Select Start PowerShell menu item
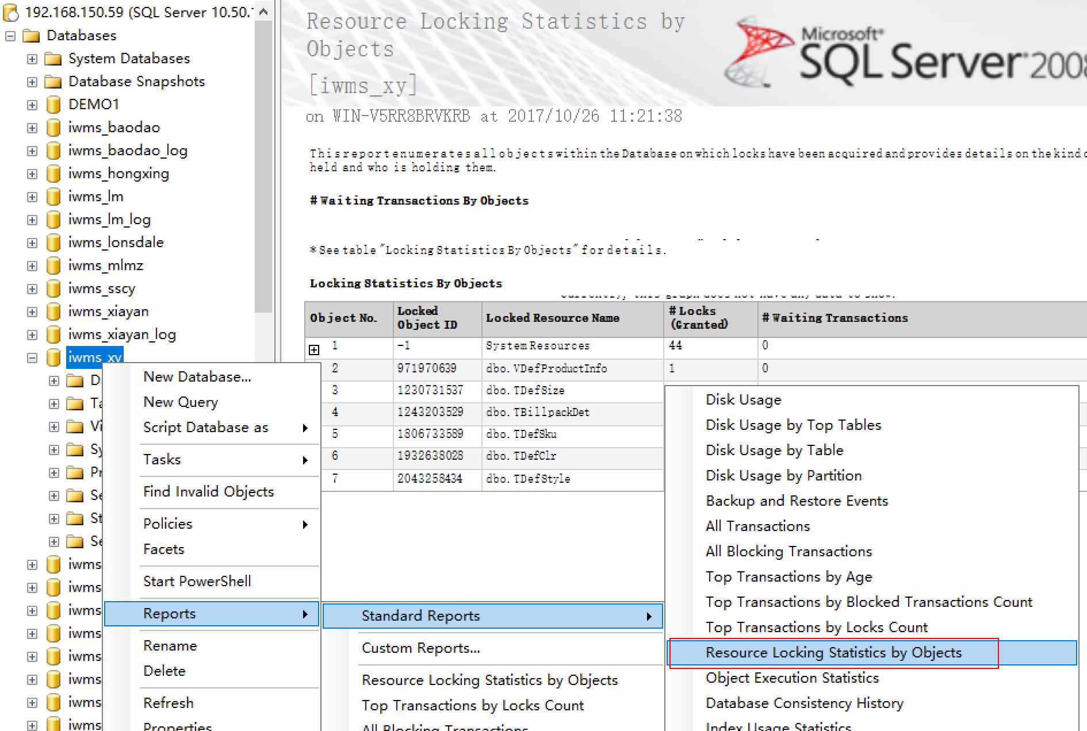Image resolution: width=1087 pixels, height=731 pixels. pos(212,582)
